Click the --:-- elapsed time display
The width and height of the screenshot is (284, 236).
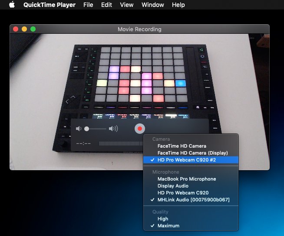point(83,144)
